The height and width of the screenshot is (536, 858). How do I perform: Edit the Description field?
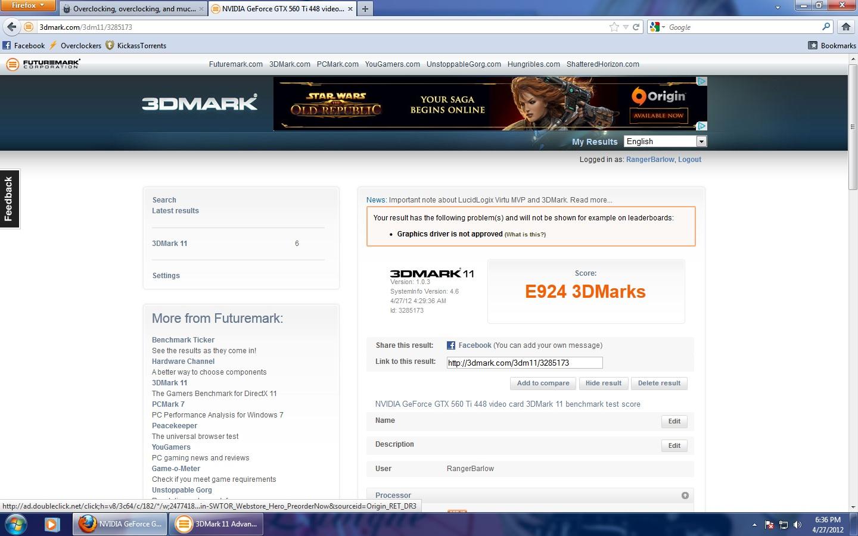pos(674,445)
